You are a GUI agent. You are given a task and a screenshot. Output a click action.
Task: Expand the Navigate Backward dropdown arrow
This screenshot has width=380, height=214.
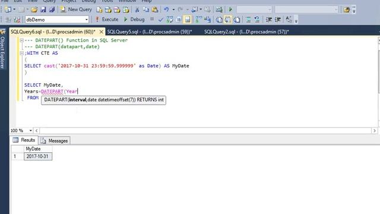[x=201, y=10]
